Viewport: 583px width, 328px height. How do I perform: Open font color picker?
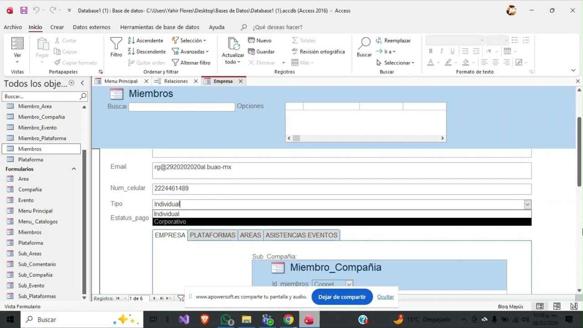click(x=430, y=62)
